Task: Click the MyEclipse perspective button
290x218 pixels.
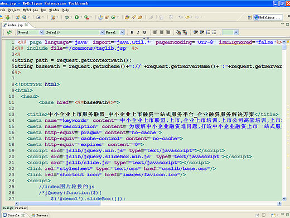Action: pos(268,17)
